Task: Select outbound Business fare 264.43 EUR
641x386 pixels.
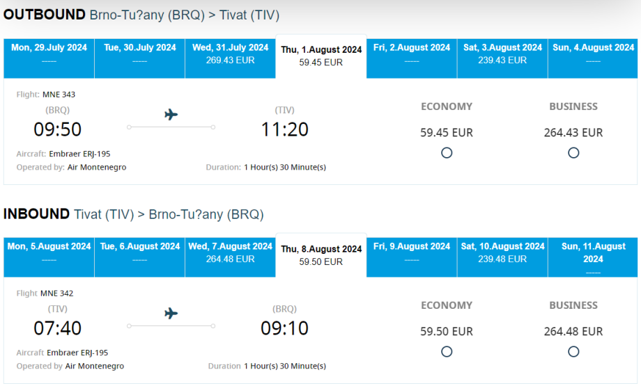Action: click(x=573, y=153)
